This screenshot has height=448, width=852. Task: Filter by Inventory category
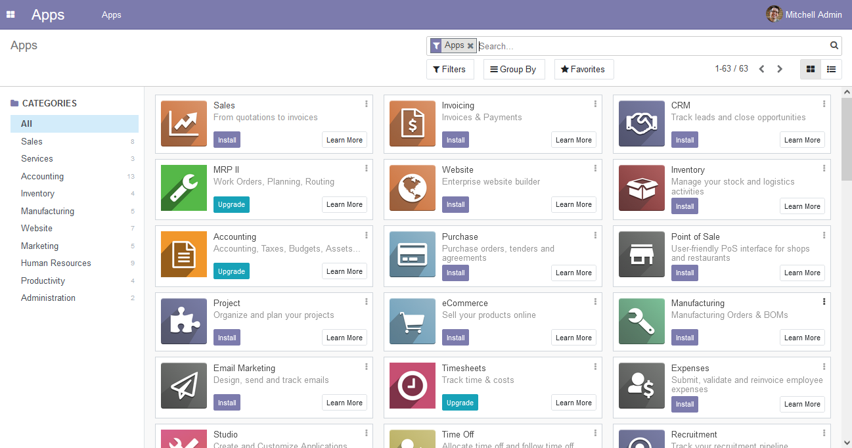[74, 193]
